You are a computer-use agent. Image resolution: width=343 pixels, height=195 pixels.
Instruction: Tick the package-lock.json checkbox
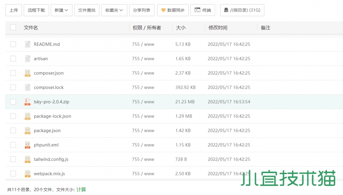pyautogui.click(x=13, y=116)
